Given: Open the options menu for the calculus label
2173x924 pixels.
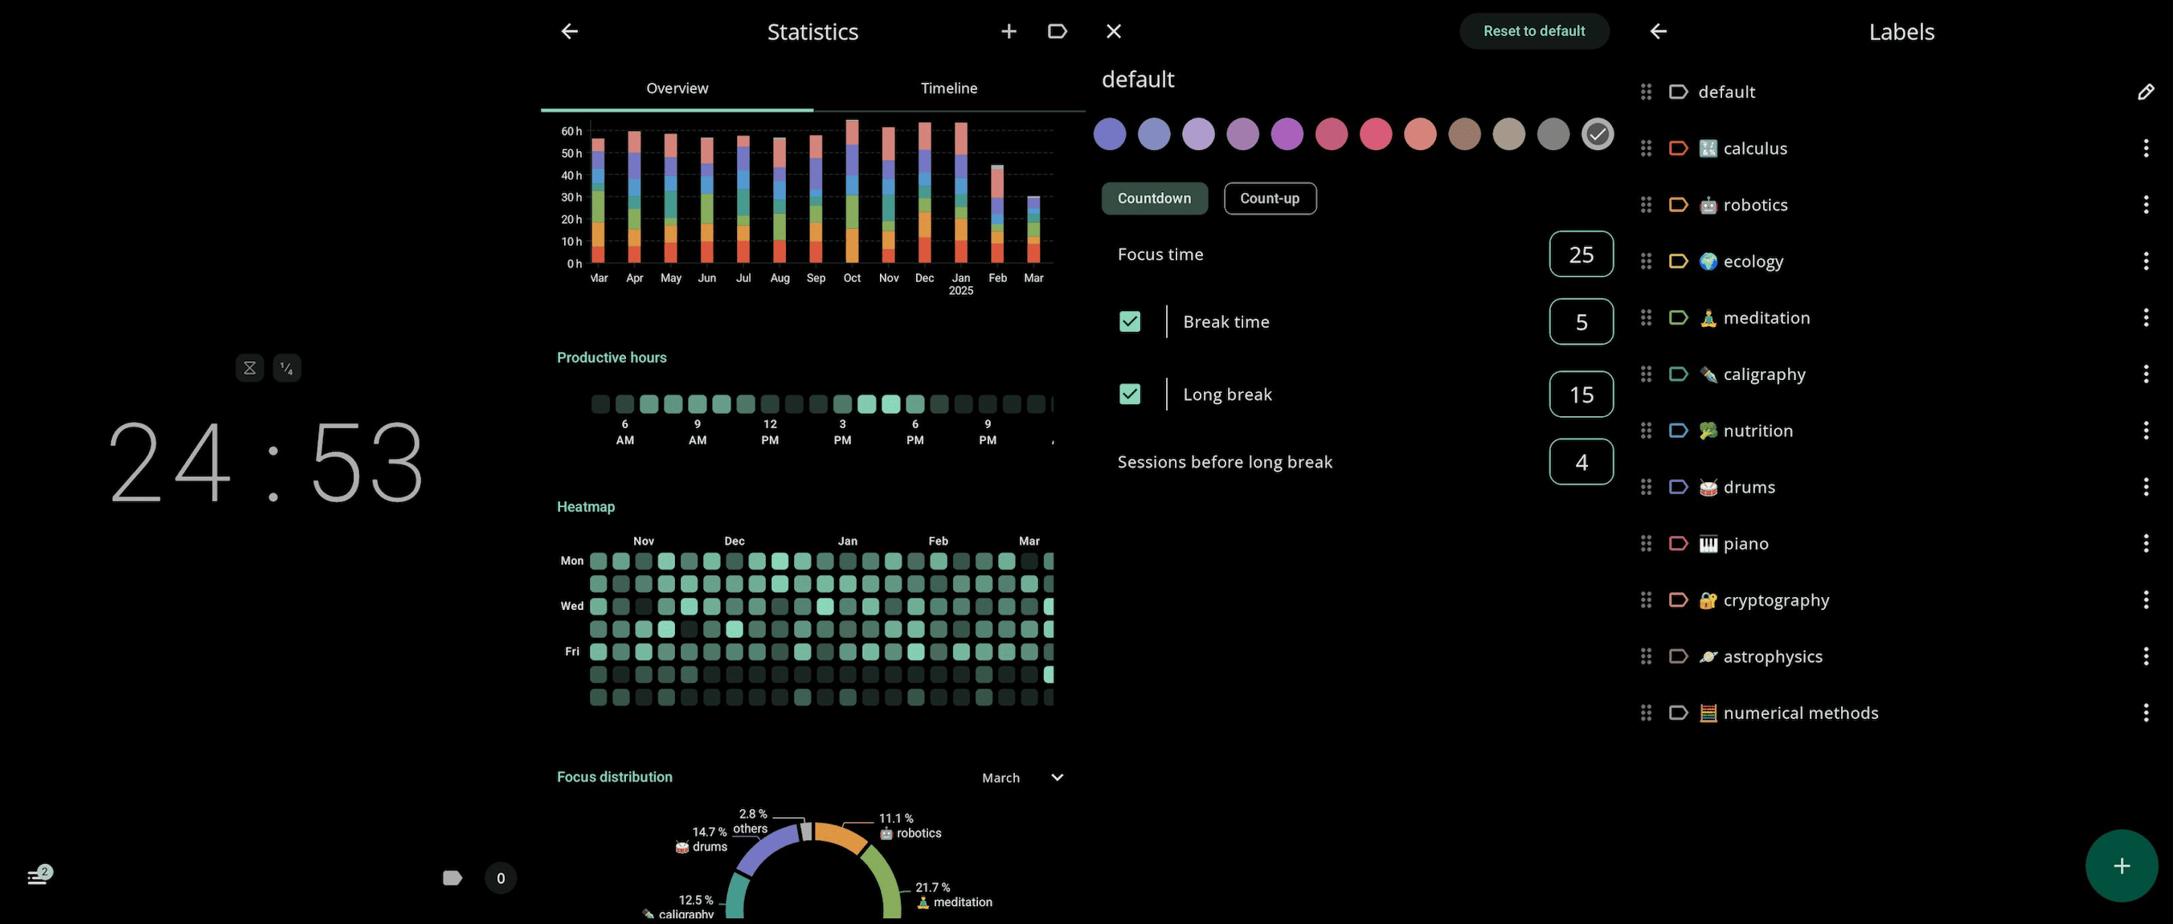Looking at the screenshot, I should [2145, 149].
